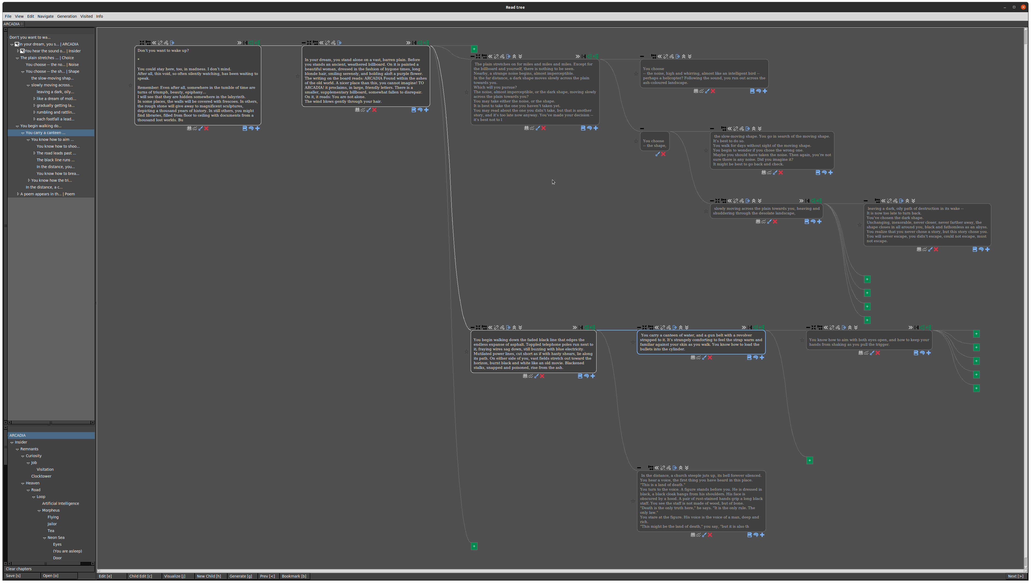This screenshot has width=1031, height=583.
Task: Click book read icon under 'The plain stretches' node
Action: [526, 128]
